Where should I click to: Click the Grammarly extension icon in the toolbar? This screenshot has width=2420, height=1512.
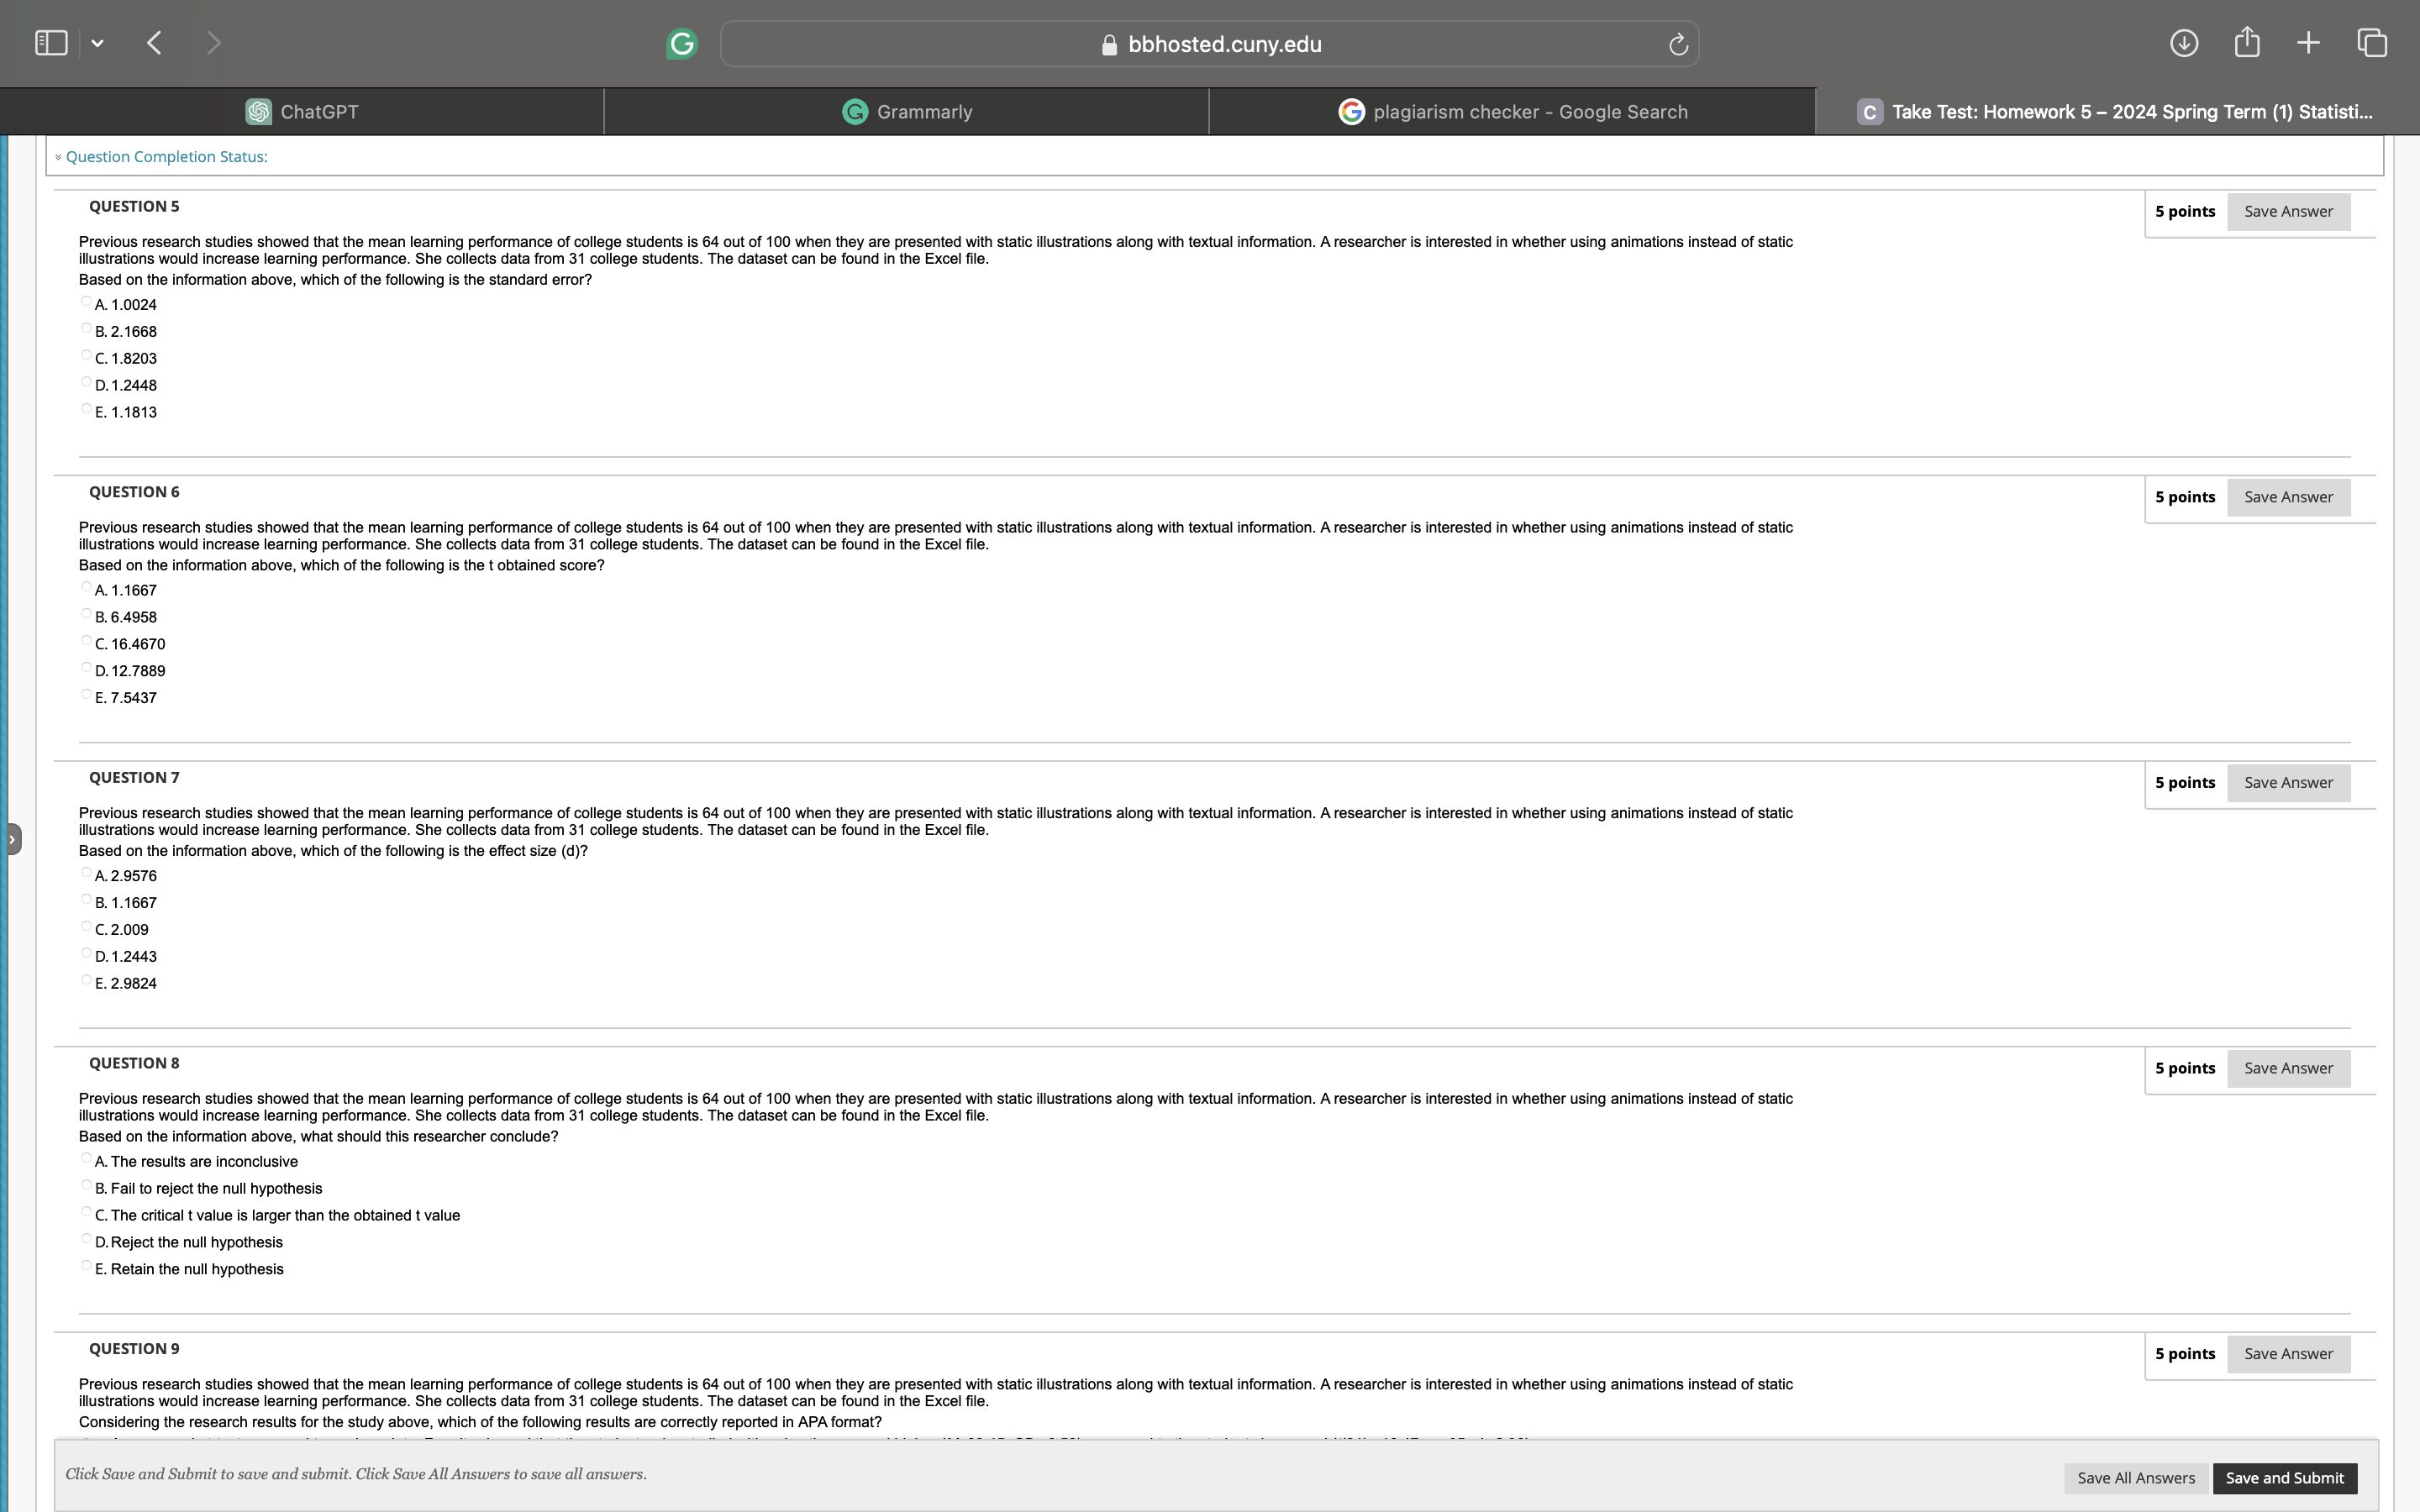click(x=681, y=44)
